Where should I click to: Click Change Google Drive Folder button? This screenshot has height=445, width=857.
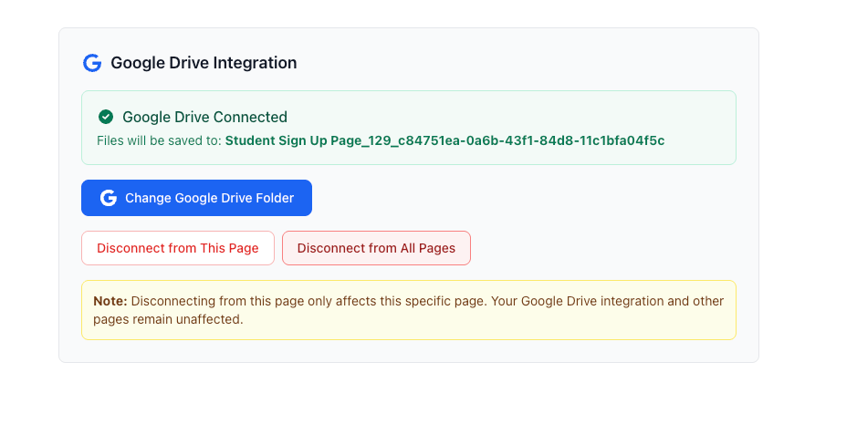[x=197, y=198]
